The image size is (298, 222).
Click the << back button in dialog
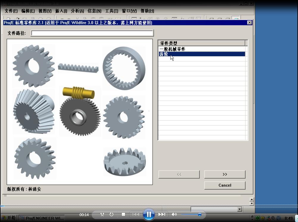179,174
